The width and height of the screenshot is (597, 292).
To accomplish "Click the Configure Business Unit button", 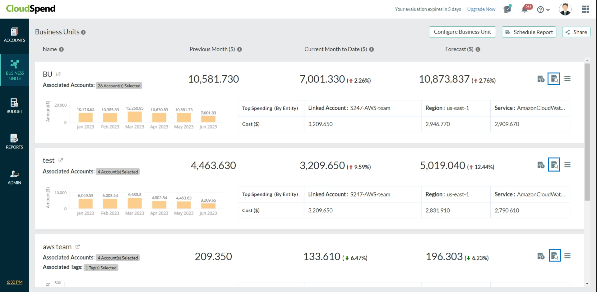I will point(462,32).
